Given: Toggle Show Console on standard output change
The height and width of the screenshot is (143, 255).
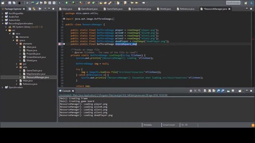Looking at the screenshot, I should 218,91.
